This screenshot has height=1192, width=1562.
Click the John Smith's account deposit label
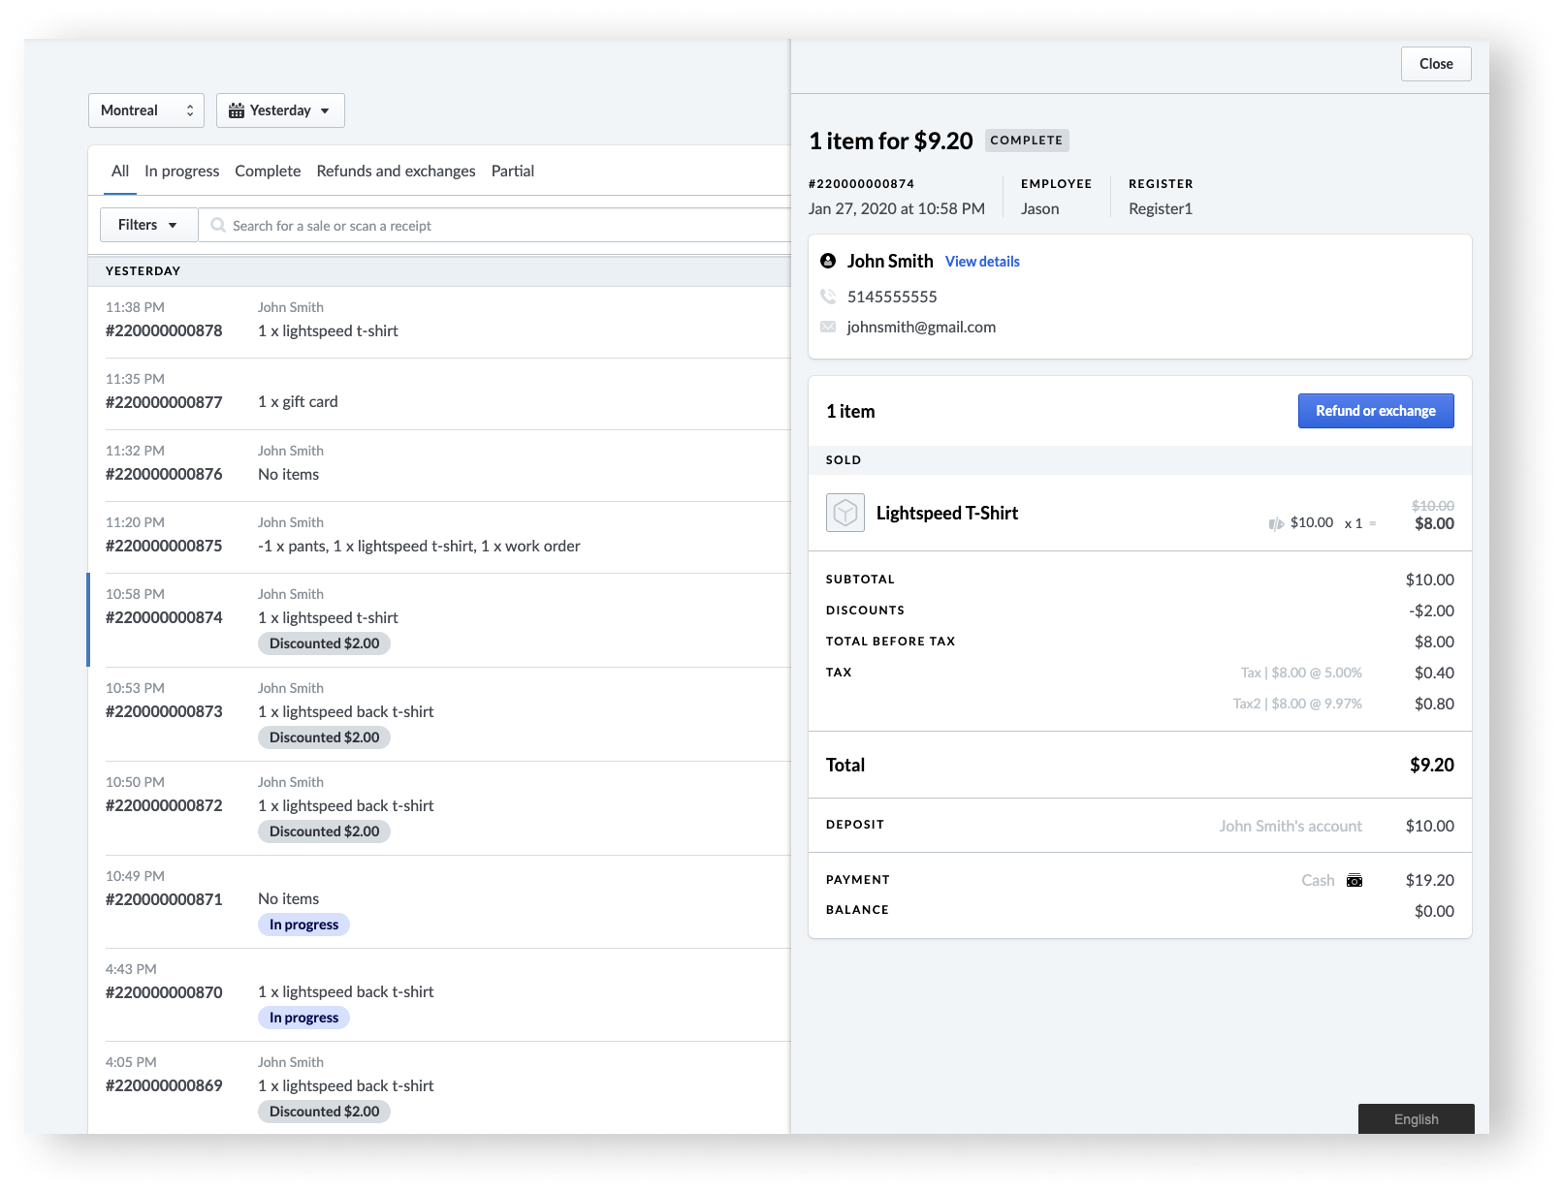[x=1291, y=826]
